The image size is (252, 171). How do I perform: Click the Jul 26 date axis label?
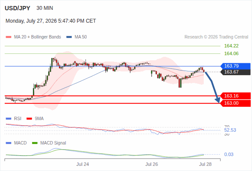click(x=152, y=164)
